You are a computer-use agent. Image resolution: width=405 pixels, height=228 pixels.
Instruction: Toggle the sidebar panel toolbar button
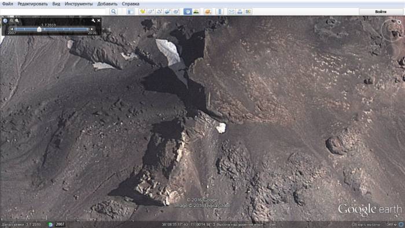coord(131,12)
